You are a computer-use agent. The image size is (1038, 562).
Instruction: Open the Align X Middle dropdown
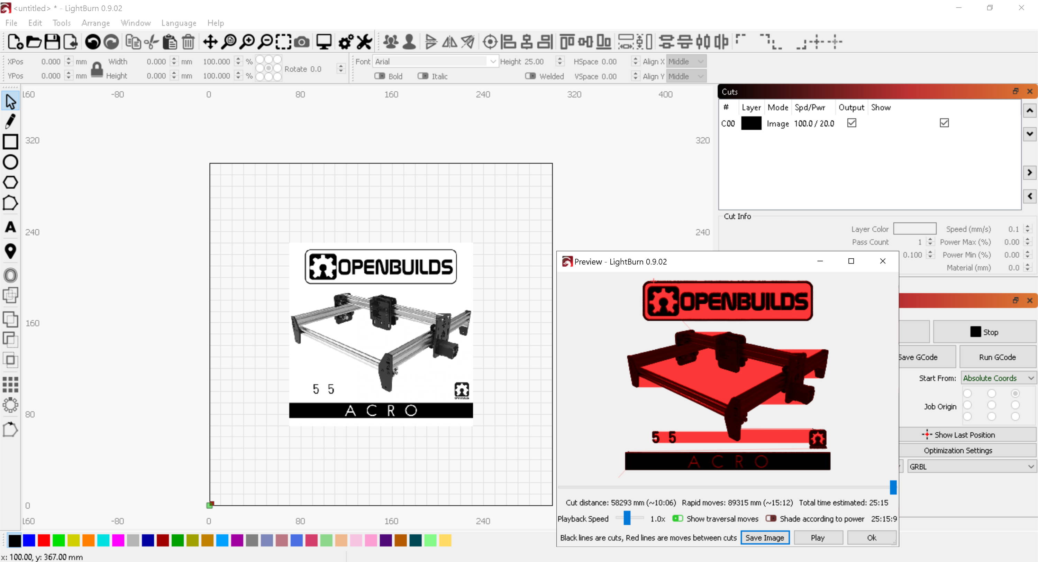point(686,61)
